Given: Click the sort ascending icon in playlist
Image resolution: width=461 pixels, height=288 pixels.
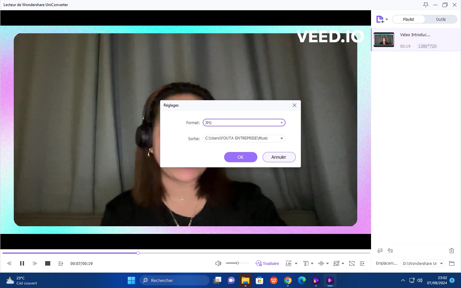Looking at the screenshot, I should (x=390, y=251).
